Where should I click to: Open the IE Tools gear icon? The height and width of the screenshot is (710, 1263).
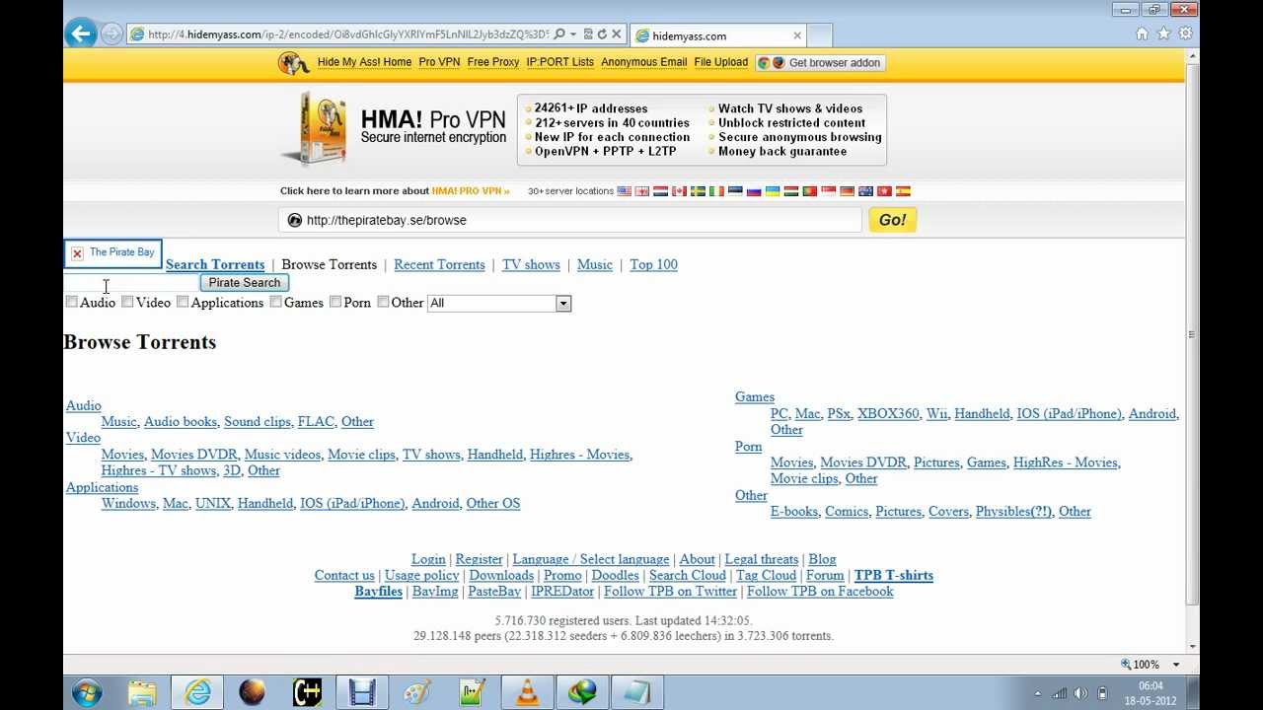tap(1185, 34)
